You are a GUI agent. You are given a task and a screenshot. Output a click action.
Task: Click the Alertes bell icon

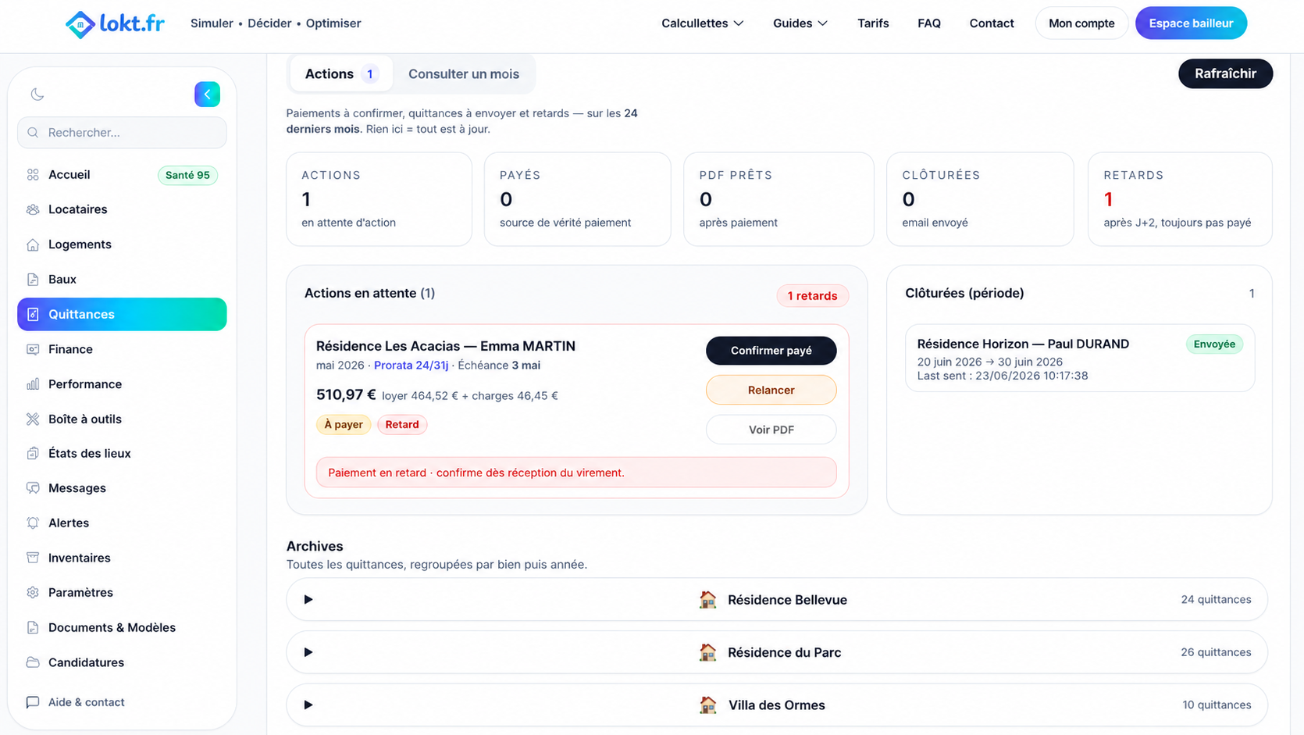pyautogui.click(x=33, y=523)
